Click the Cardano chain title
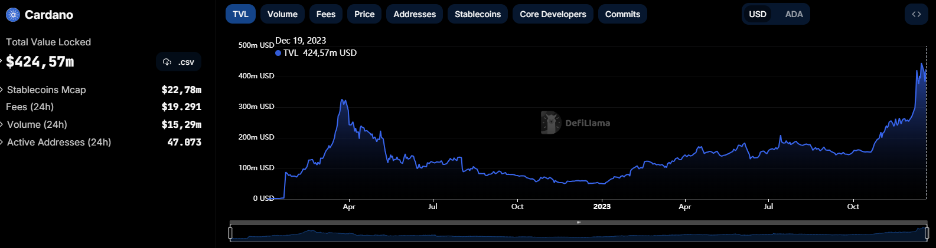Image resolution: width=936 pixels, height=248 pixels. 49,15
